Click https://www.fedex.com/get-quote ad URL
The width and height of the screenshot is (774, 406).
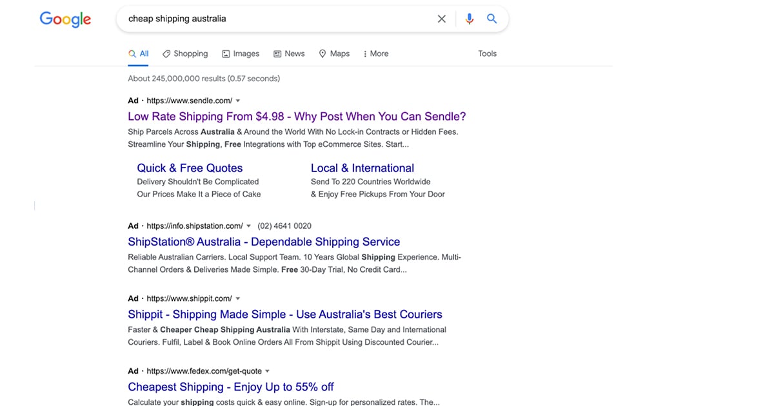click(x=204, y=371)
